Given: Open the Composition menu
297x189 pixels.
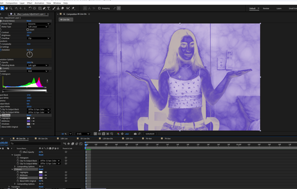Looking at the screenshot, I should coord(12,3).
